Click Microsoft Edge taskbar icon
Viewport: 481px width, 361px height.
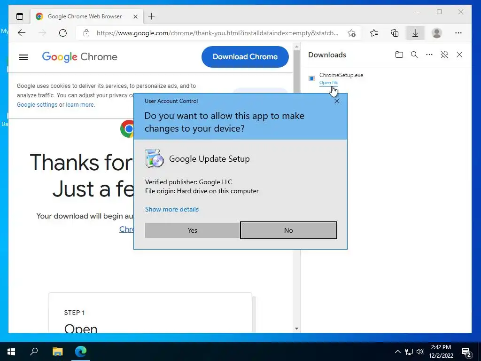tap(81, 352)
